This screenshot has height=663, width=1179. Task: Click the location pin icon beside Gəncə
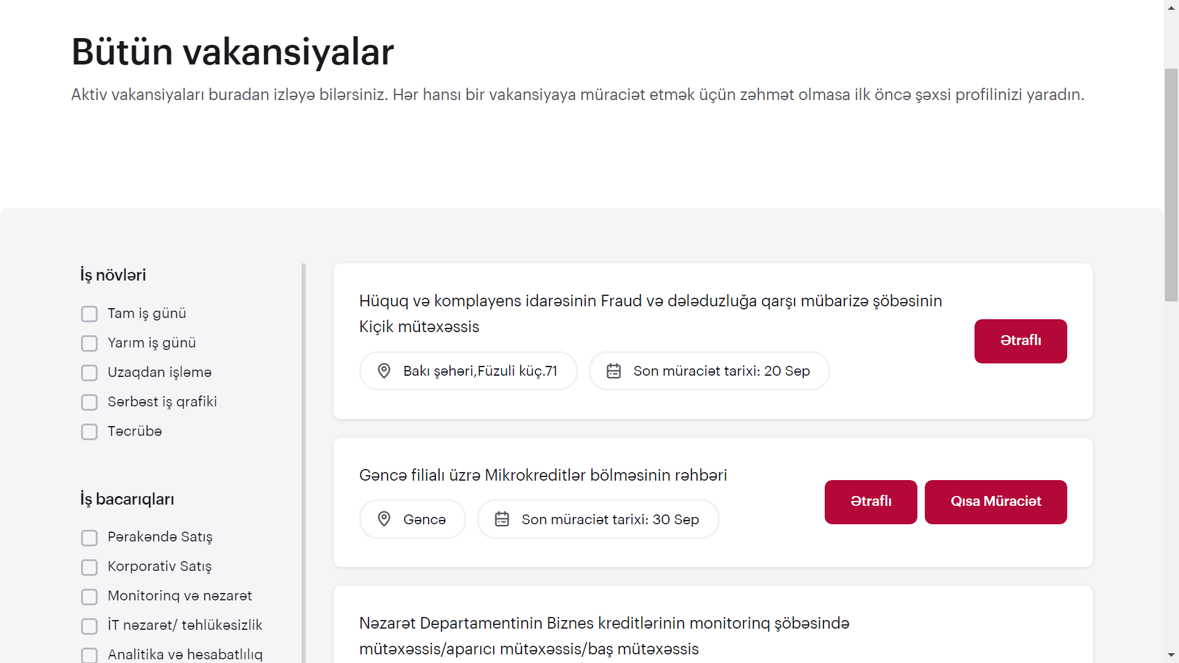[x=384, y=519]
